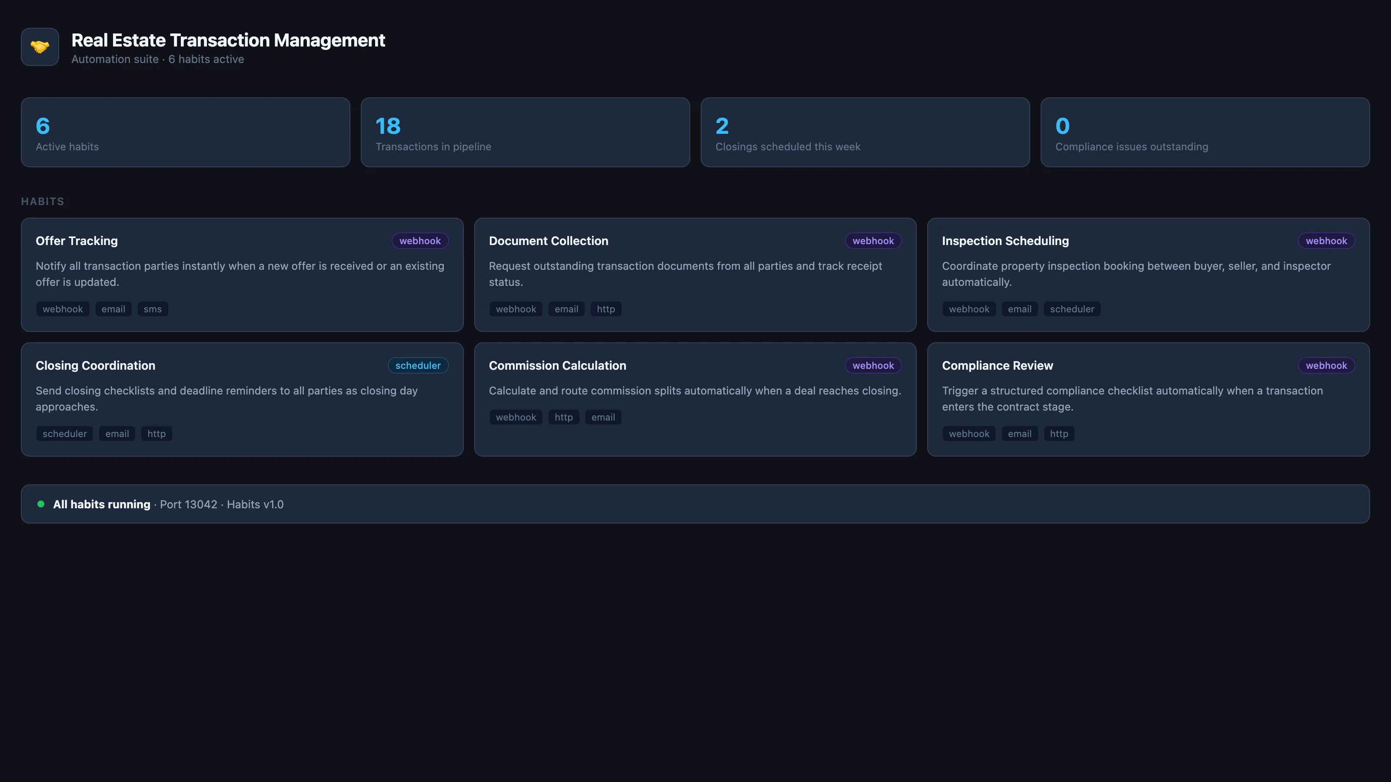The height and width of the screenshot is (782, 1391).
Task: Select the email tag in Document Collection
Action: click(566, 309)
